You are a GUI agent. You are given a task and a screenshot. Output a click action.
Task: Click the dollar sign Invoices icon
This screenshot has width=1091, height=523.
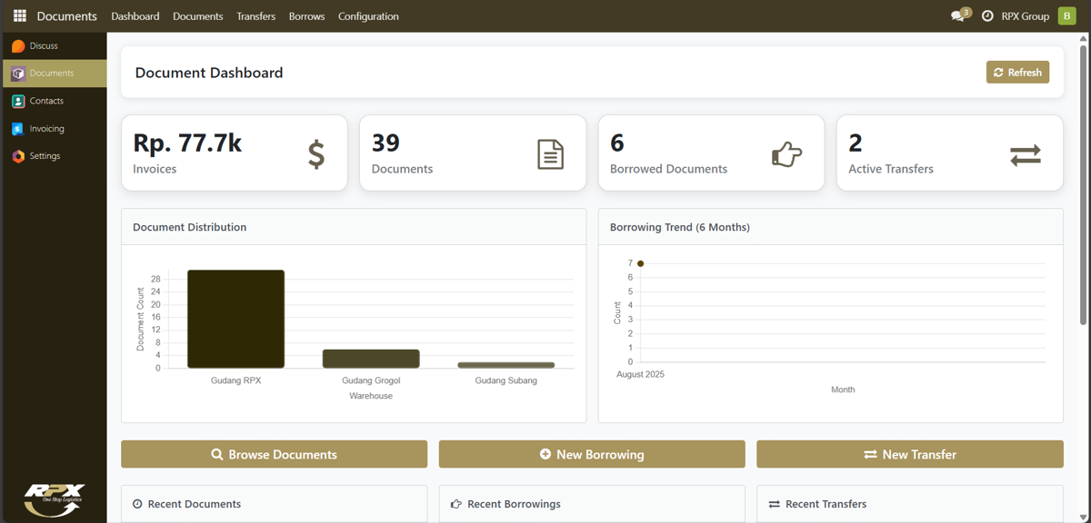coord(315,154)
